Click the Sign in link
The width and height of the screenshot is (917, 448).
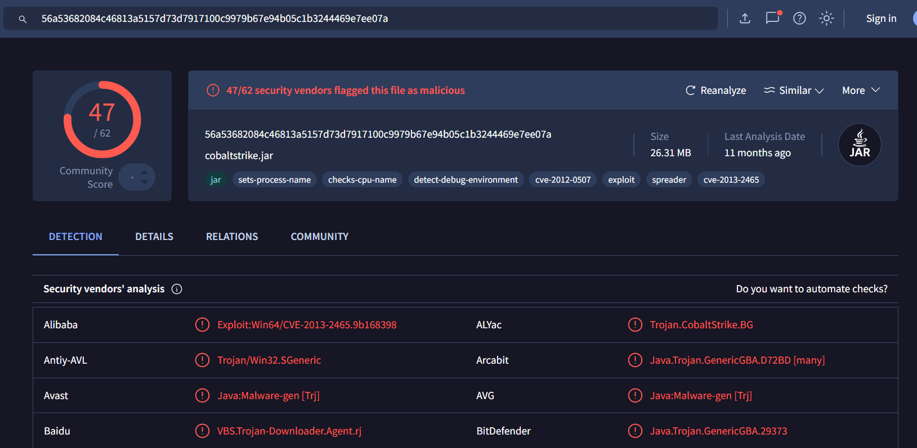881,19
